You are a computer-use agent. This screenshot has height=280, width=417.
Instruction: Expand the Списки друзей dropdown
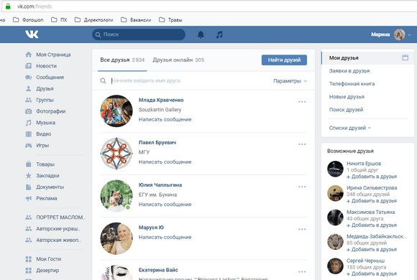click(349, 128)
